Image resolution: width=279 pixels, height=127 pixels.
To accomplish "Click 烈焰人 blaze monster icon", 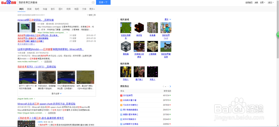I will [126, 72].
